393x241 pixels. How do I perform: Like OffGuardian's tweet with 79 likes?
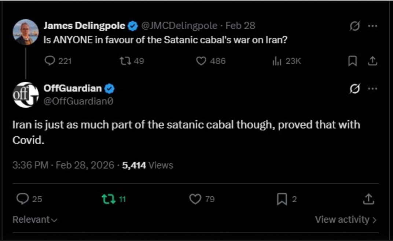195,199
